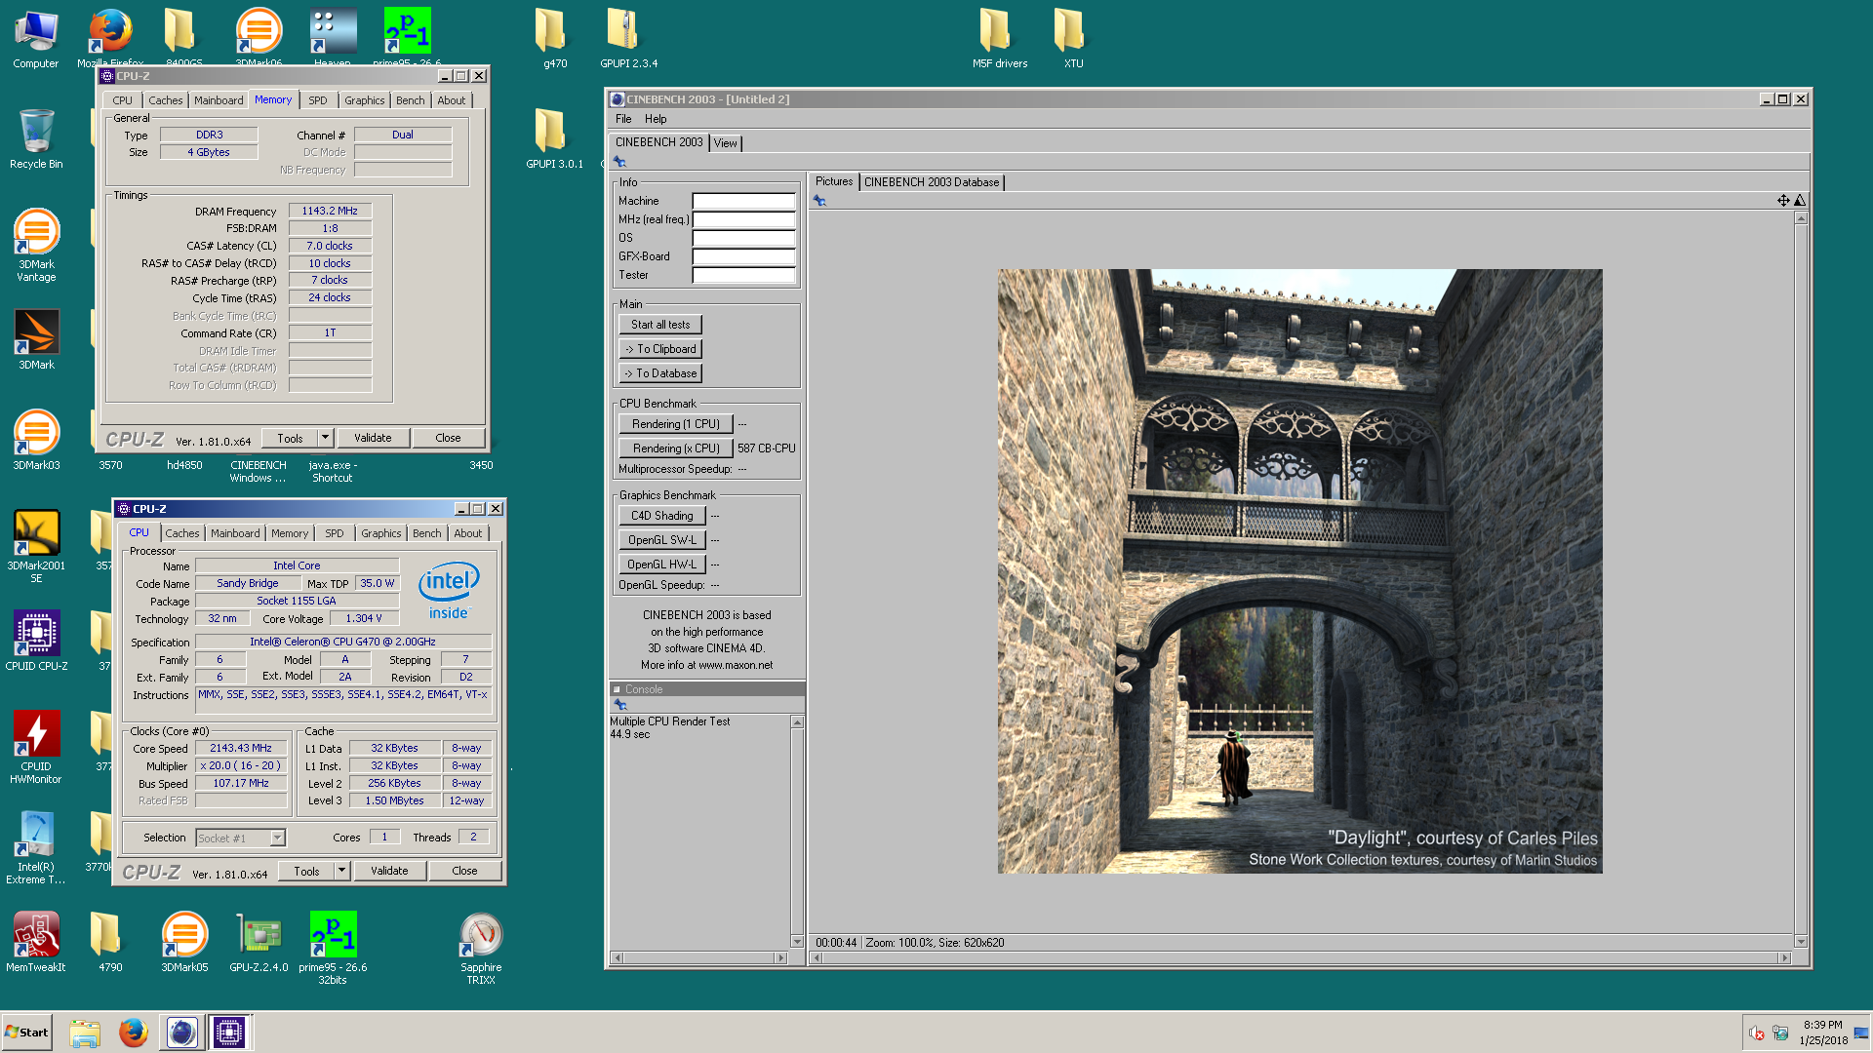Click the Start button

coord(27,1033)
